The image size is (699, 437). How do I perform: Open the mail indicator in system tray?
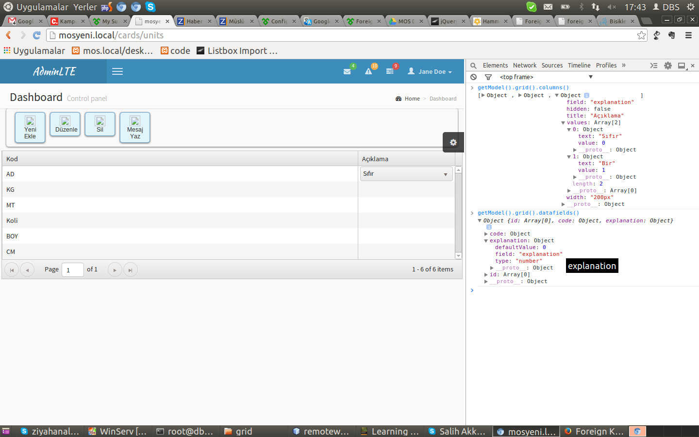[548, 7]
